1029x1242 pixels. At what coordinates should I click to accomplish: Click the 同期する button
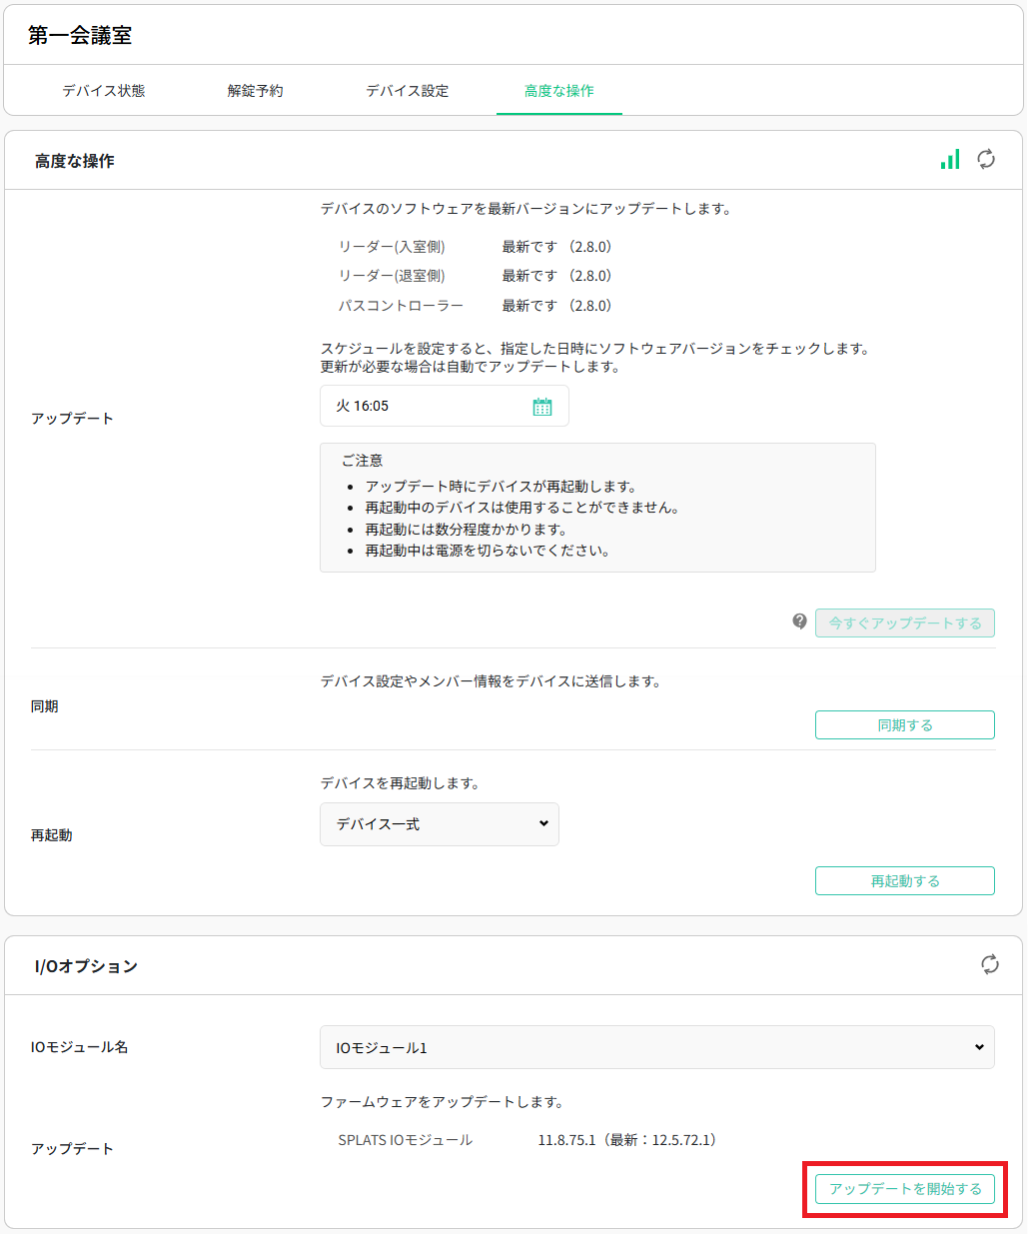click(x=904, y=724)
